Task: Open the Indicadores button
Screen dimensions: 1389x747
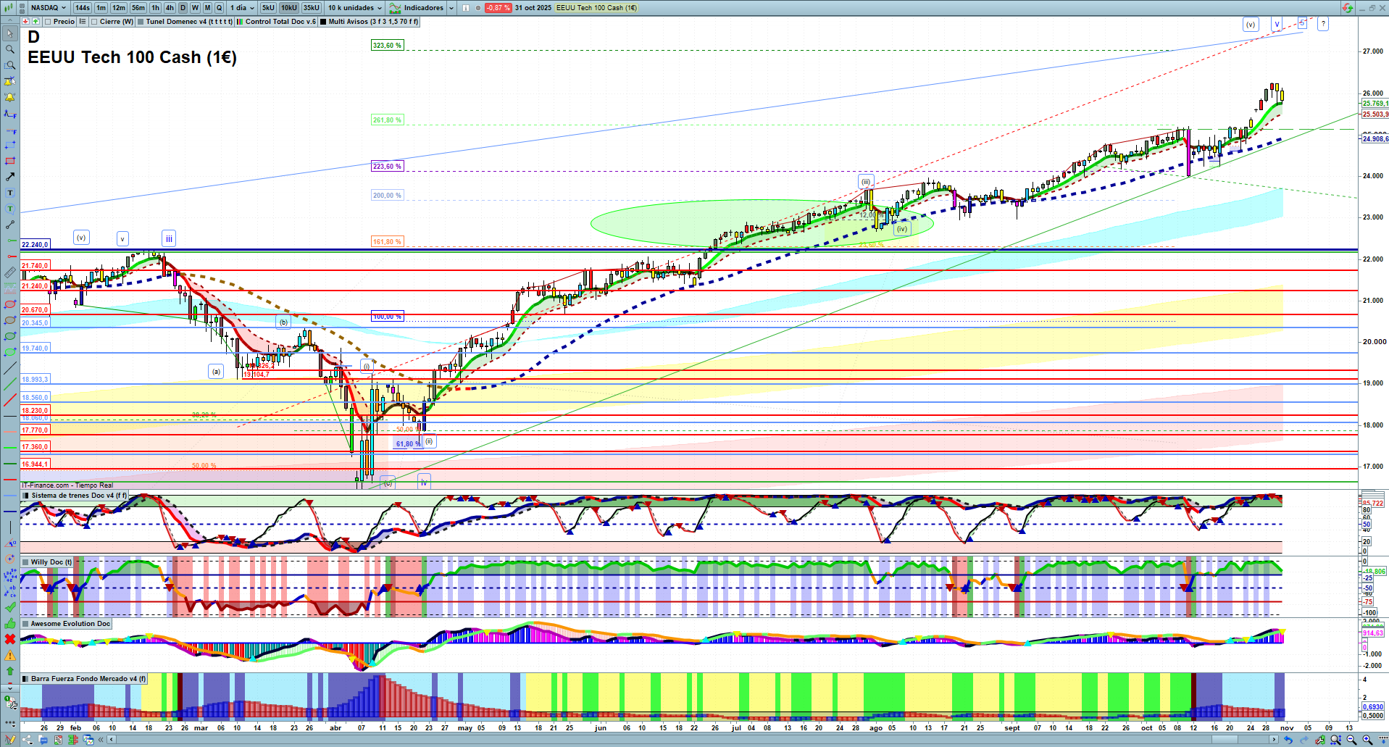Action: (x=417, y=8)
